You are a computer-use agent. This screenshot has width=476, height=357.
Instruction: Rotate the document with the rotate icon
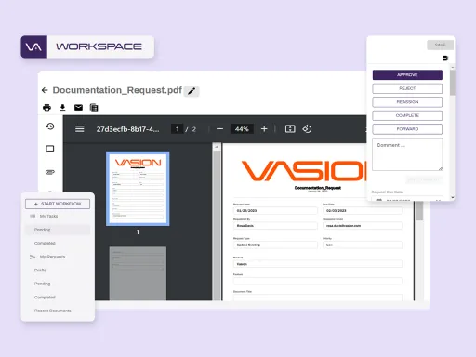(307, 129)
